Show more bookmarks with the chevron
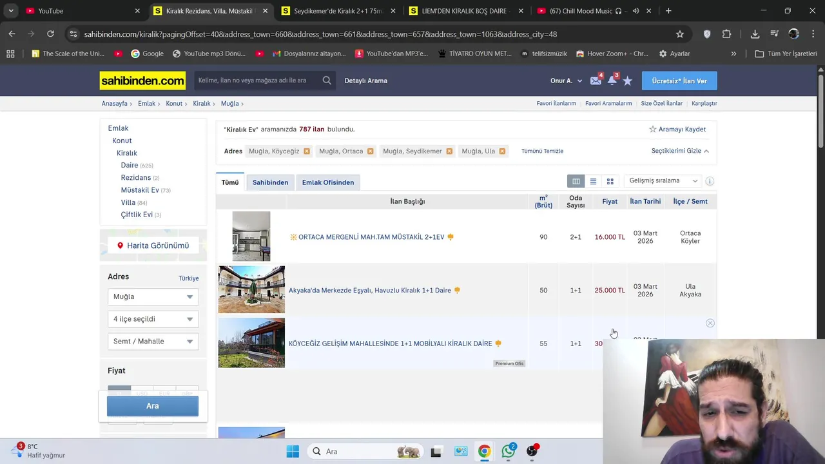 (733, 53)
